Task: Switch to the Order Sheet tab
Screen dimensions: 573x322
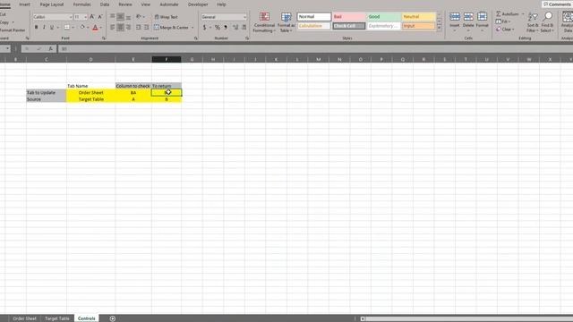Action: click(24, 318)
